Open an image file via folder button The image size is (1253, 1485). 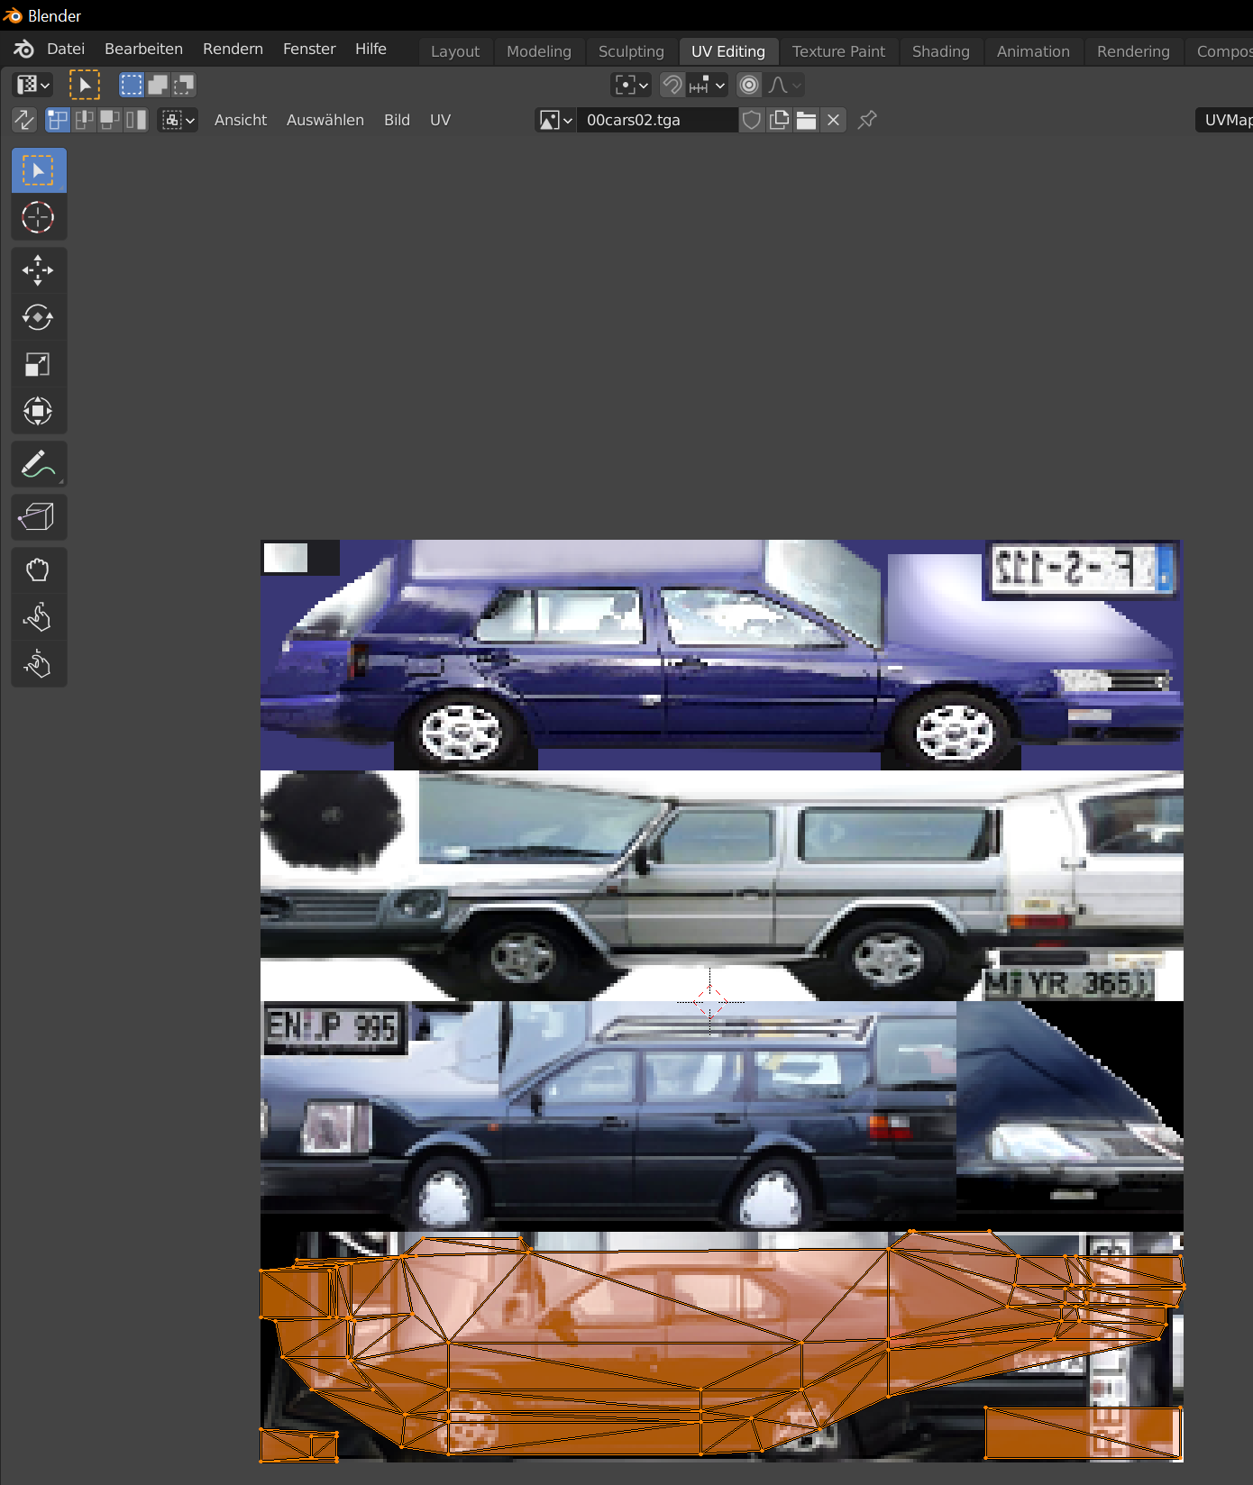[806, 120]
